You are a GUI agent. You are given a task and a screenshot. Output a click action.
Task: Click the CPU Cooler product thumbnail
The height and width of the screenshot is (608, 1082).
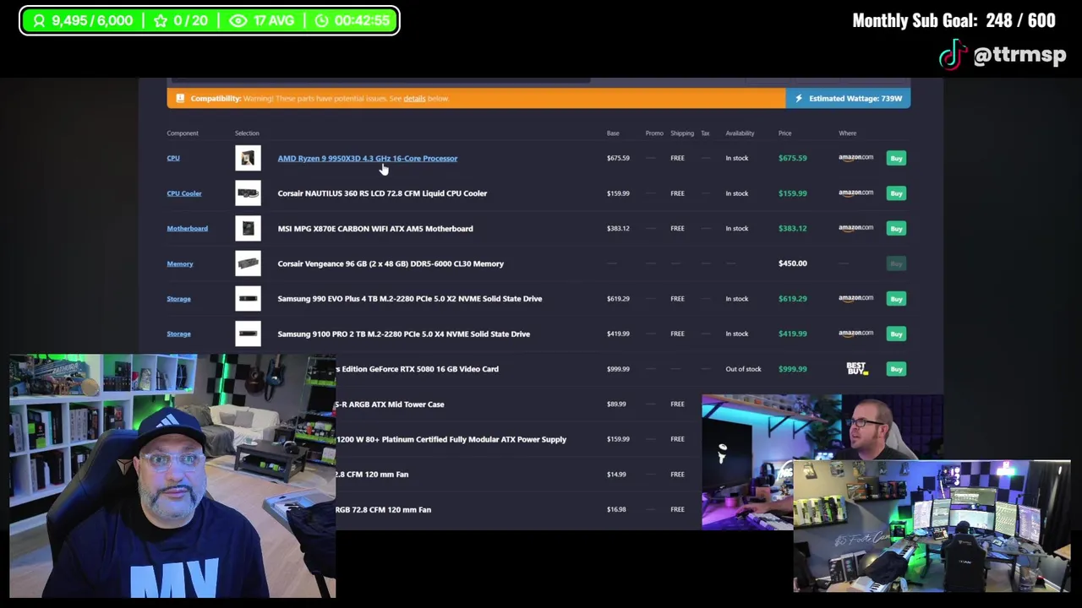pos(248,193)
